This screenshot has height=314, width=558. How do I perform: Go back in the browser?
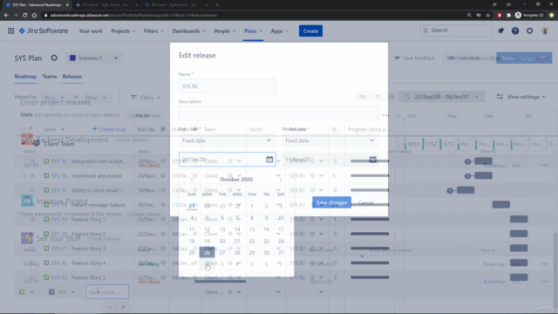click(6, 16)
